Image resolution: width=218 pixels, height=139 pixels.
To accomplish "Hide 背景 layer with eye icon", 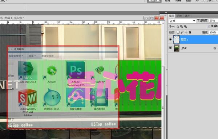I will coord(170,48).
